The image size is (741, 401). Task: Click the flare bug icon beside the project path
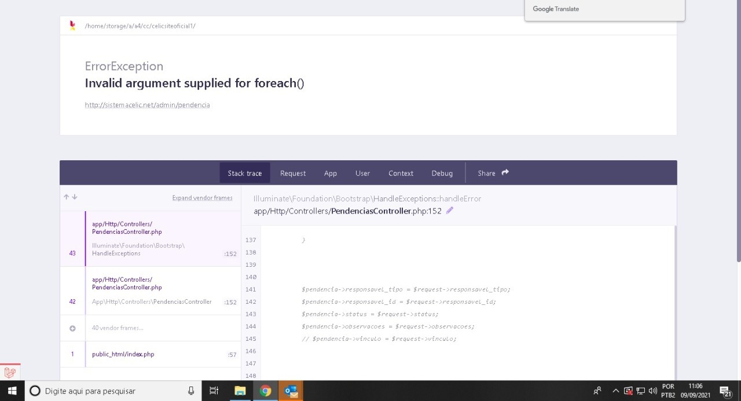(72, 25)
